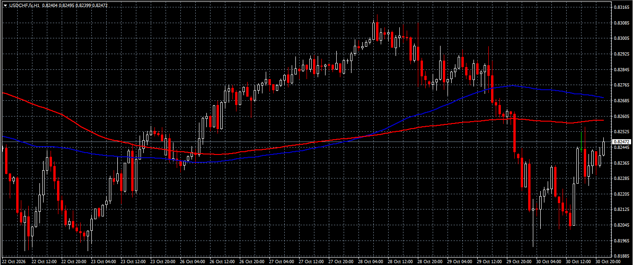The width and height of the screenshot is (633, 265).
Task: Click the 23 Oct 04:00 time label
Action: [103, 262]
